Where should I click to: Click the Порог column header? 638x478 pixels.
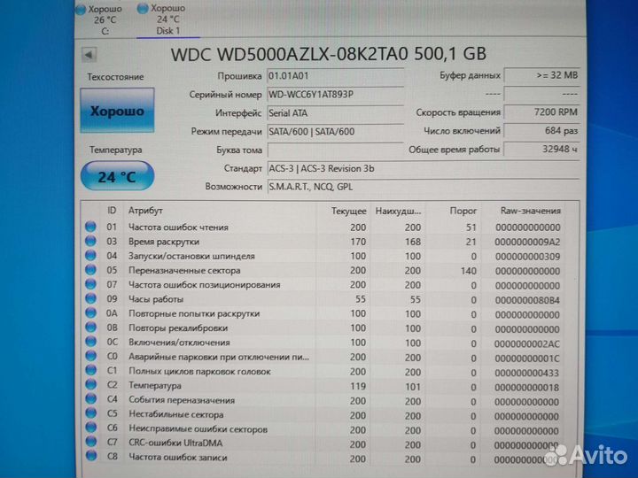point(463,211)
